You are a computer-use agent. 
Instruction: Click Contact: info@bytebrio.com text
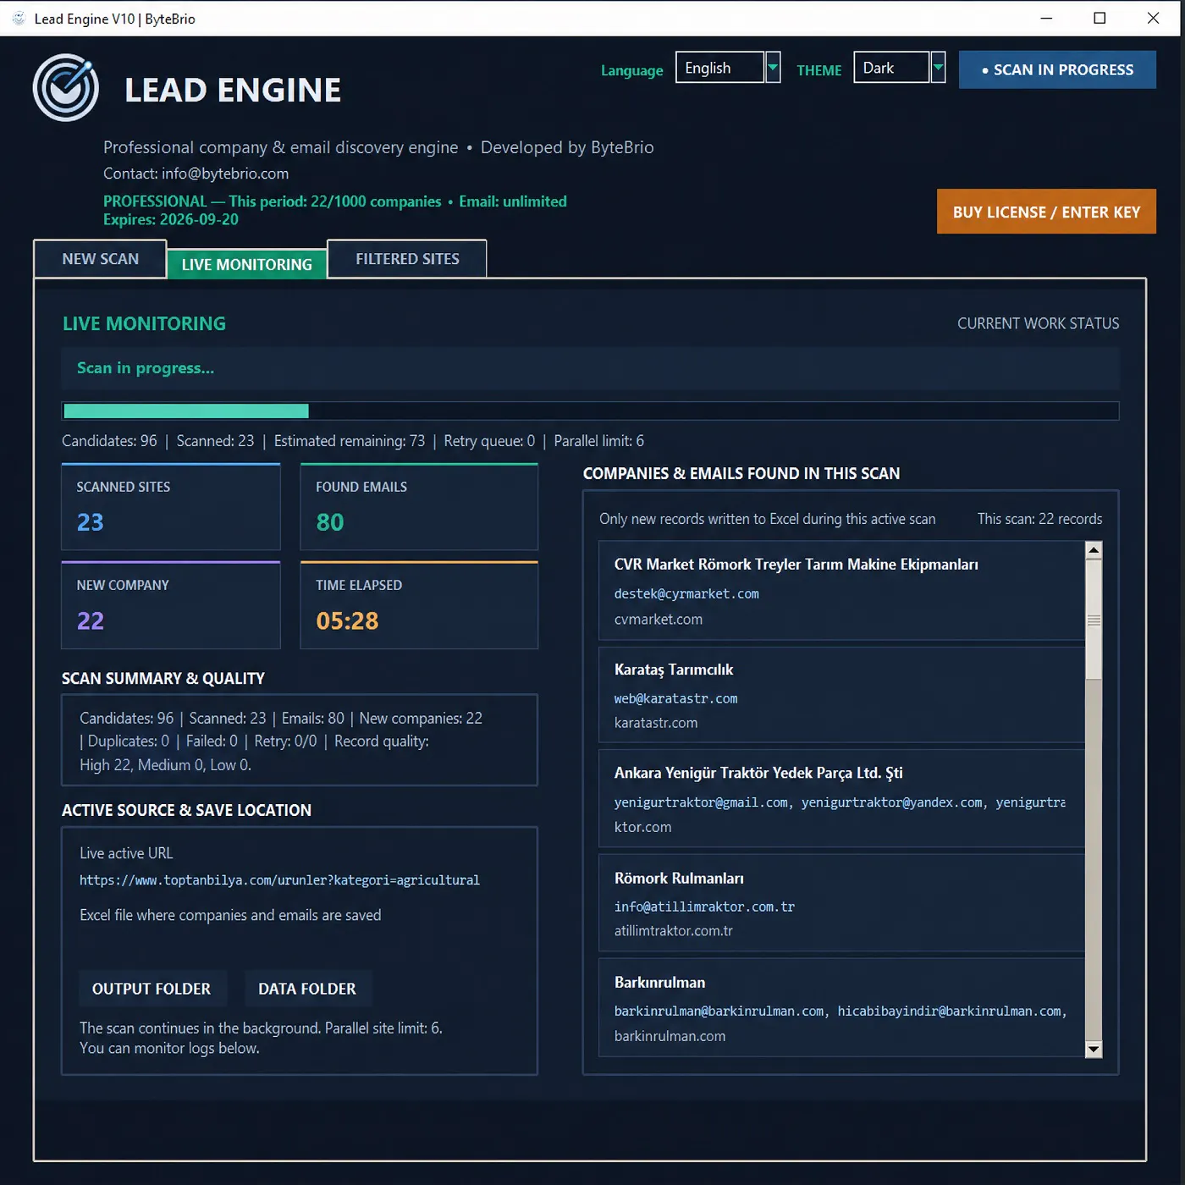[196, 174]
